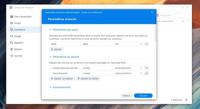This screenshot has width=200, height=109.
Task: Open Container Manager help question mark
Action: pyautogui.click(x=173, y=8)
